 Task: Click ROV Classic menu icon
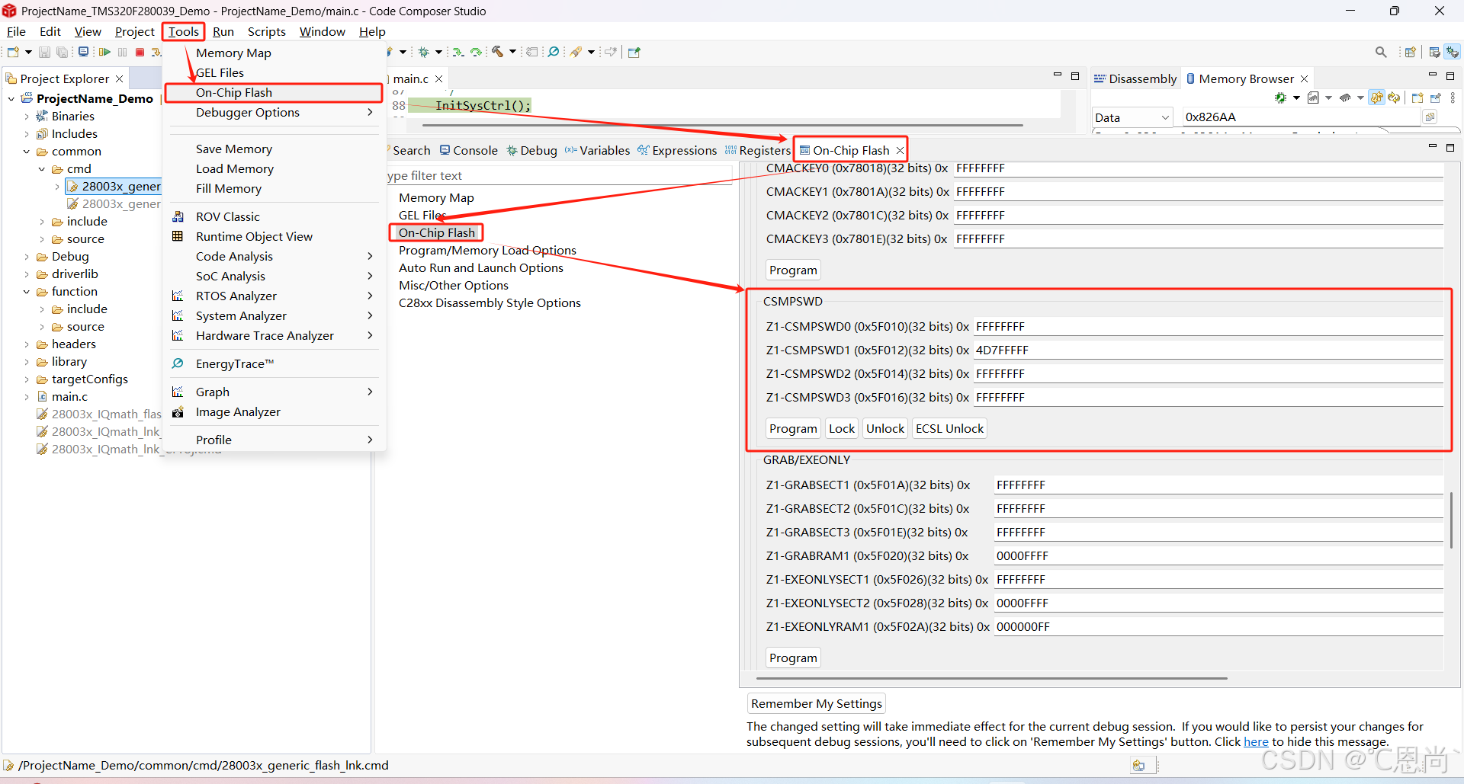point(178,216)
